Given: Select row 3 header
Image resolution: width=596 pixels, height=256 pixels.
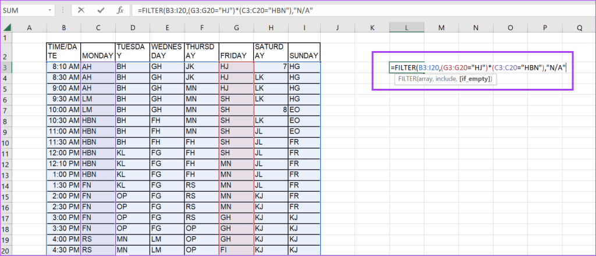Looking at the screenshot, I should click(6, 67).
